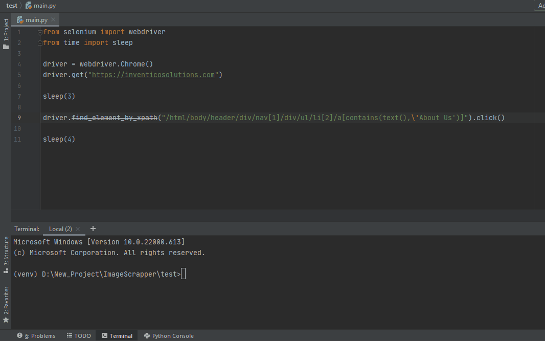Screen dimensions: 545x341
Task: Collapse the selenium import with the fold arrow
Action: 39,31
